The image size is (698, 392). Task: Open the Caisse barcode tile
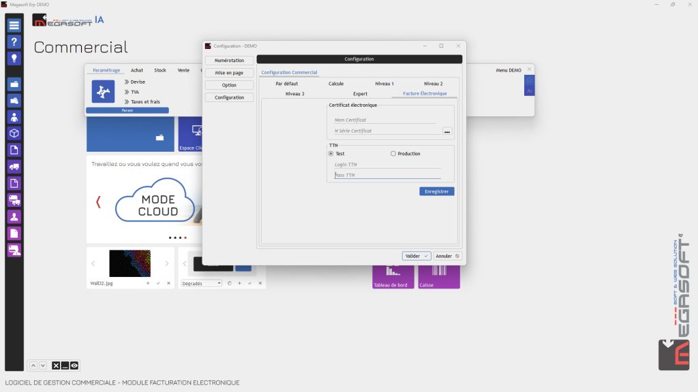439,277
